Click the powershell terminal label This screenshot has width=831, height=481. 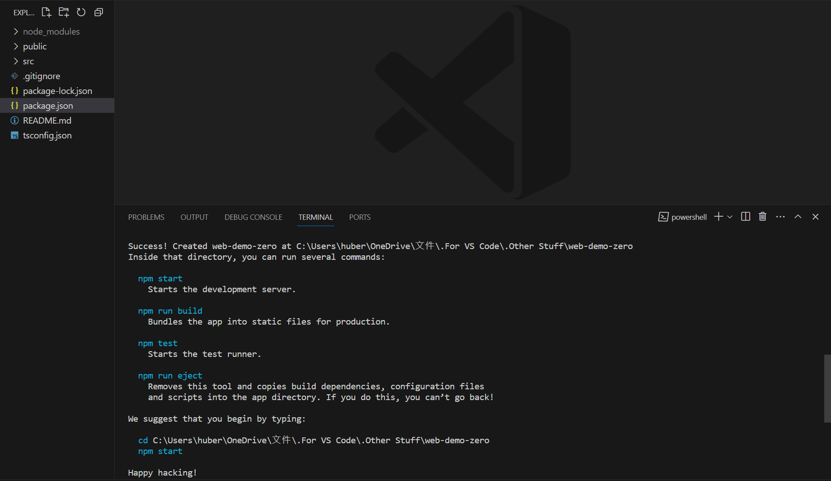tap(689, 217)
